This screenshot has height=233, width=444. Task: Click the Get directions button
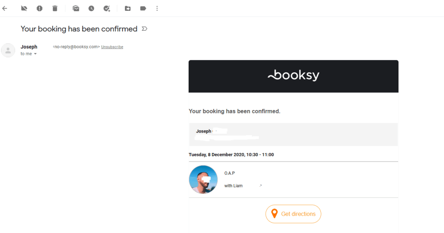pyautogui.click(x=293, y=214)
